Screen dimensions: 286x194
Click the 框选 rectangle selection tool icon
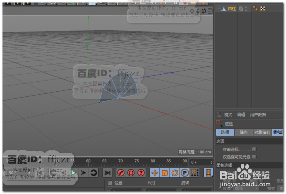pos(219,124)
